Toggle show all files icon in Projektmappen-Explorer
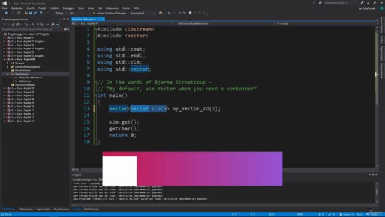The width and height of the screenshot is (385, 217). point(42,24)
